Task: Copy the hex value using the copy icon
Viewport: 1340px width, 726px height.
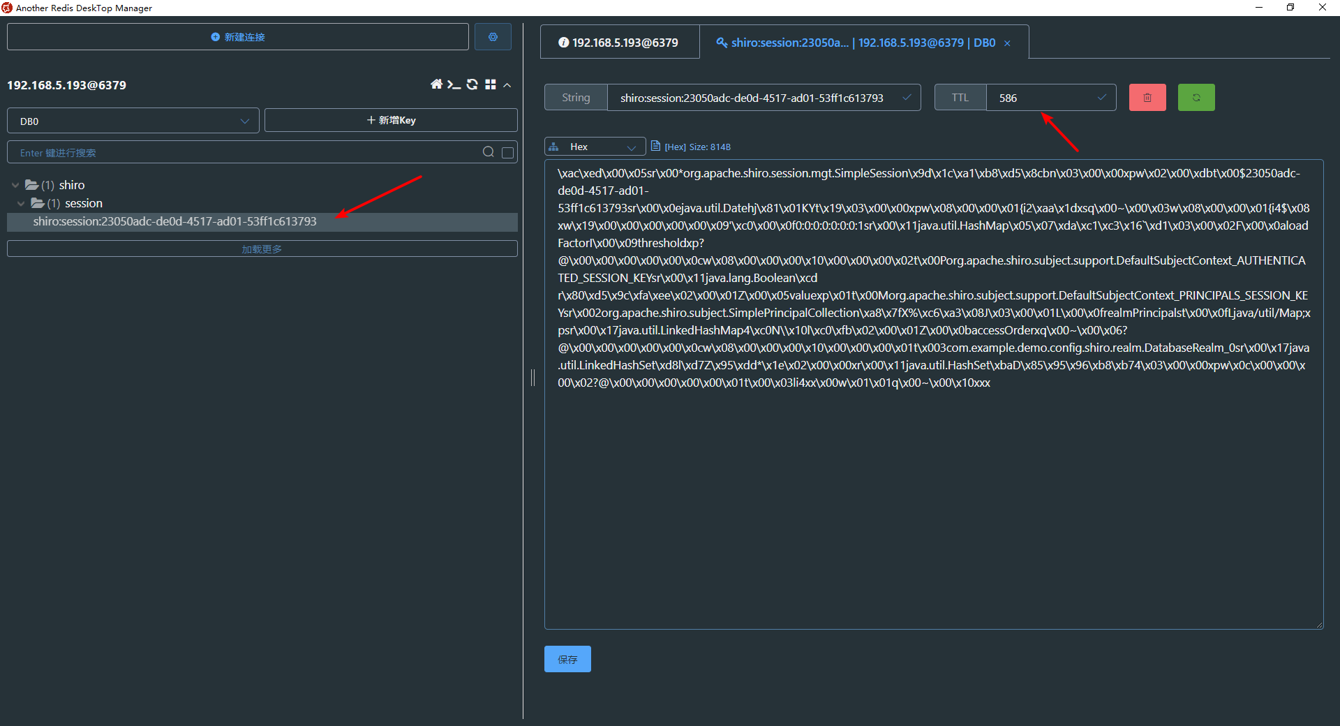Action: (x=655, y=146)
